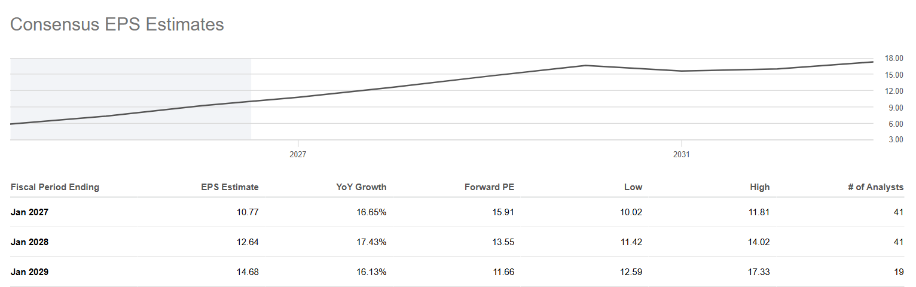Image resolution: width=916 pixels, height=287 pixels.
Task: Select the Jan 2029 fiscal period row label
Action: pyautogui.click(x=29, y=271)
